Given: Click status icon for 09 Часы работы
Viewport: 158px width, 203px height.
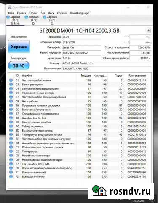Looking at the screenshot, I should (11, 101).
